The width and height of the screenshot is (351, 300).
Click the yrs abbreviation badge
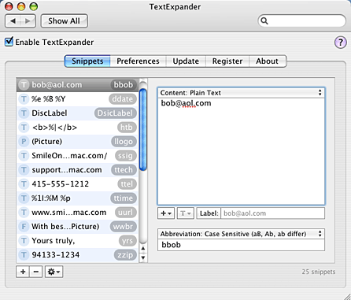click(x=127, y=241)
